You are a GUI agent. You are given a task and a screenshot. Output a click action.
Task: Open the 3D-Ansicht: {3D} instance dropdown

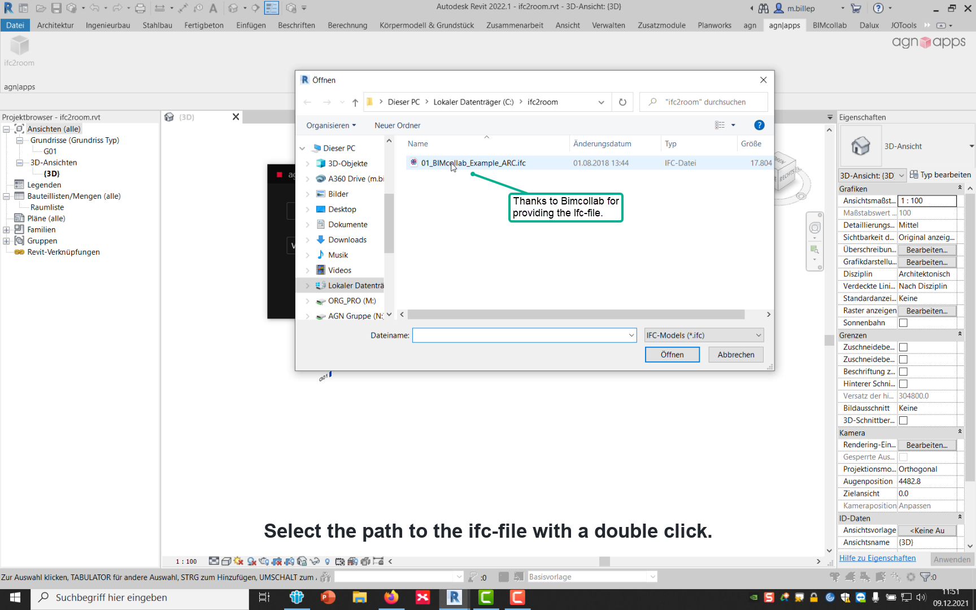[x=873, y=175]
